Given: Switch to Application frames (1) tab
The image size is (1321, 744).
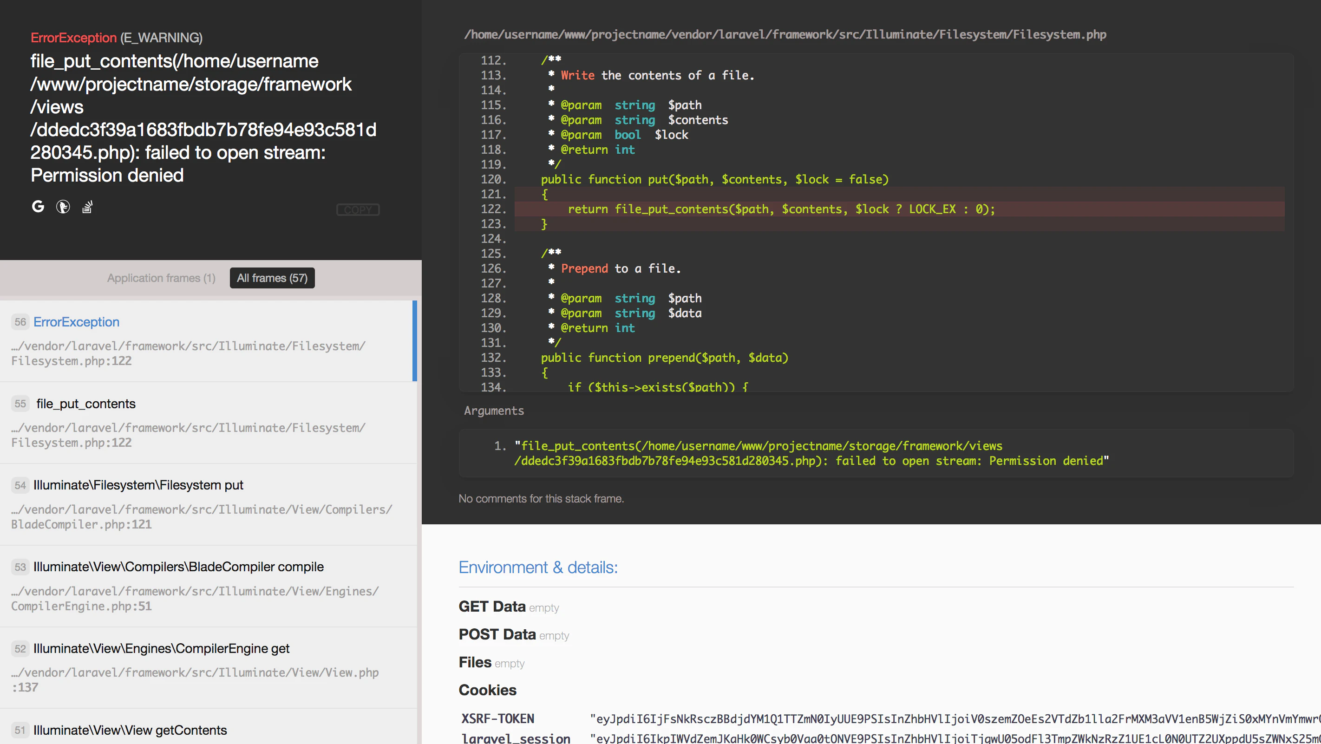Looking at the screenshot, I should pos(161,278).
